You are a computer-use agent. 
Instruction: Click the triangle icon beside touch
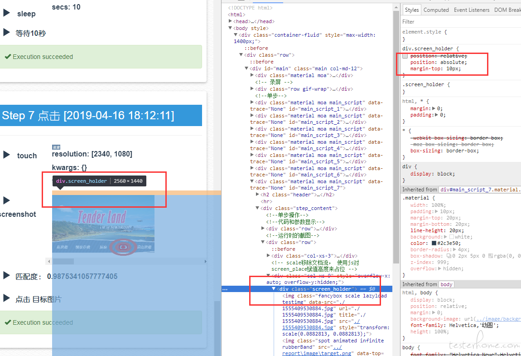(x=6, y=155)
